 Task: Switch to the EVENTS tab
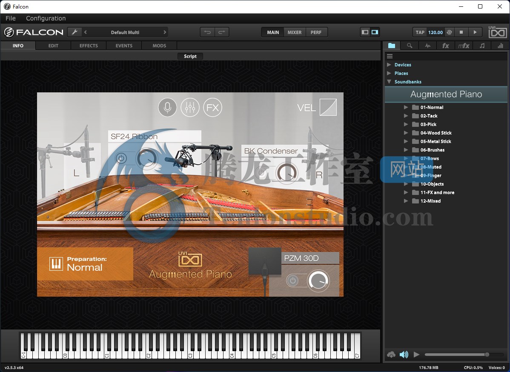[124, 46]
